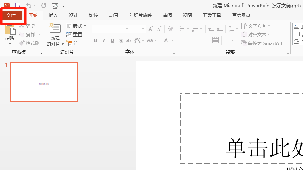Click the Save icon in quick access toolbar

[x=18, y=6]
